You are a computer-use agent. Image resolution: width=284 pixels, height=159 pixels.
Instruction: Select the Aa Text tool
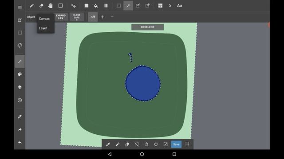tap(179, 6)
